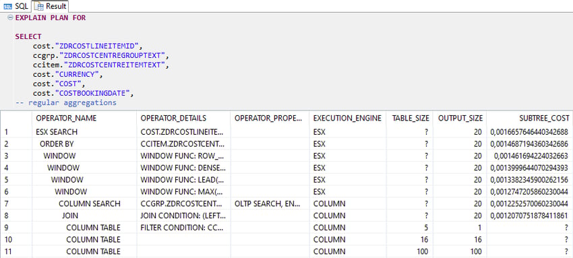Click the SQL tab icon
This screenshot has width=573, height=258.
pyautogui.click(x=7, y=6)
